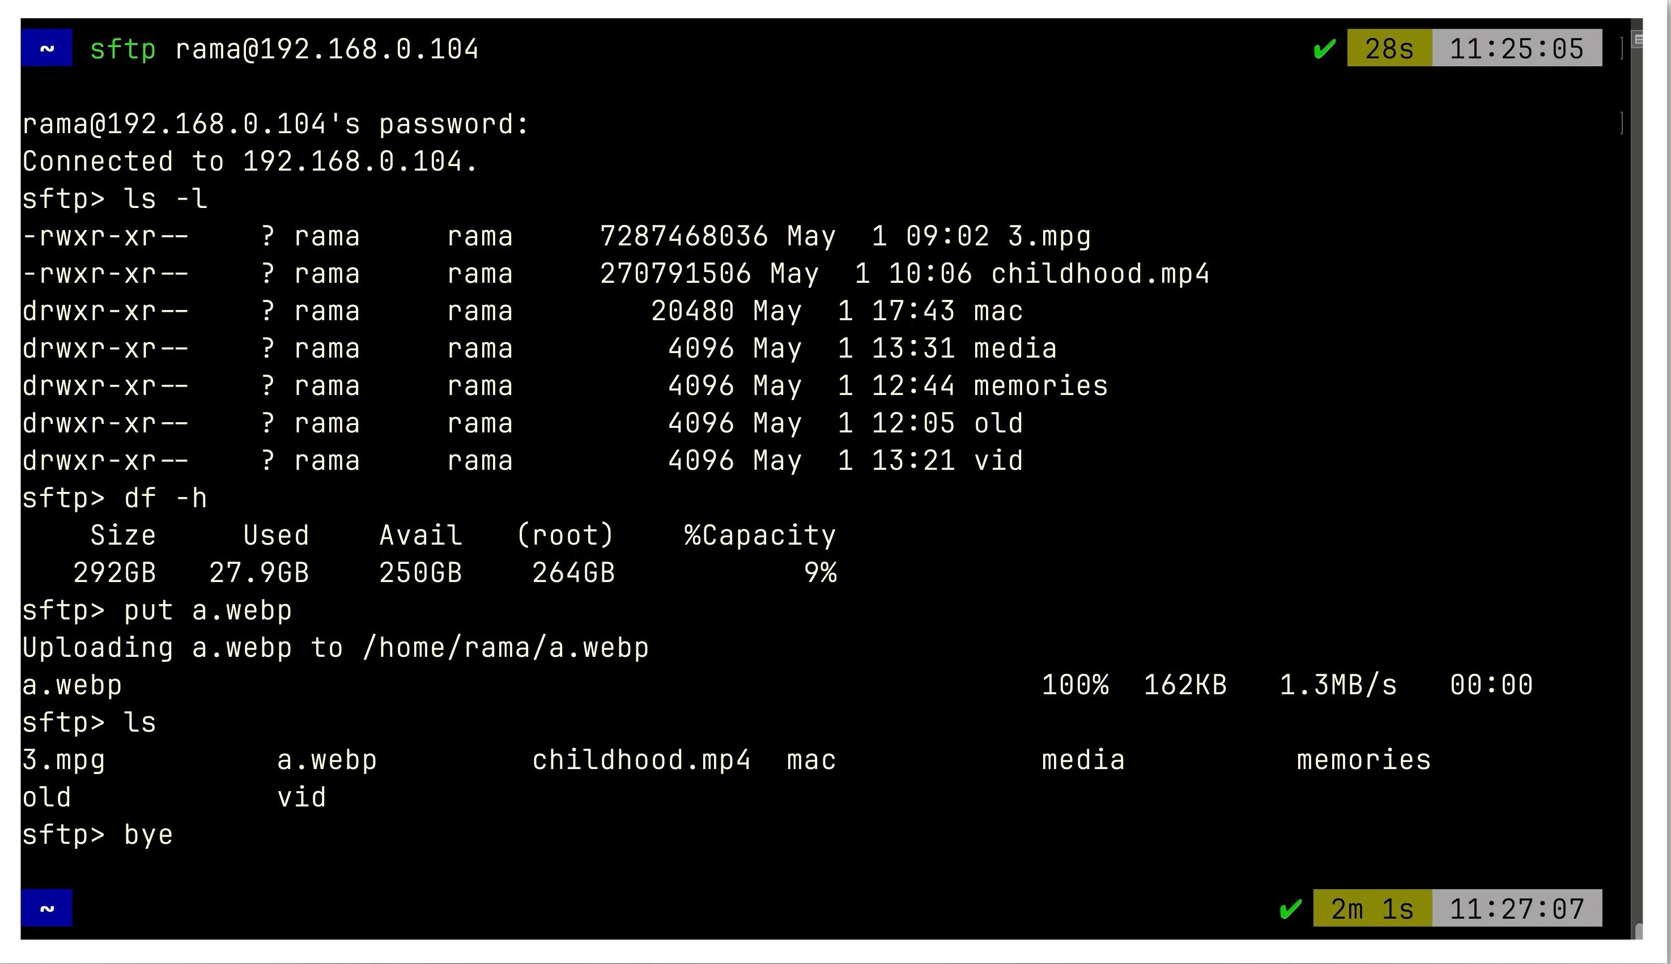1671x964 pixels.
Task: Click the 11:25:05 timestamp badge
Action: 1516,48
